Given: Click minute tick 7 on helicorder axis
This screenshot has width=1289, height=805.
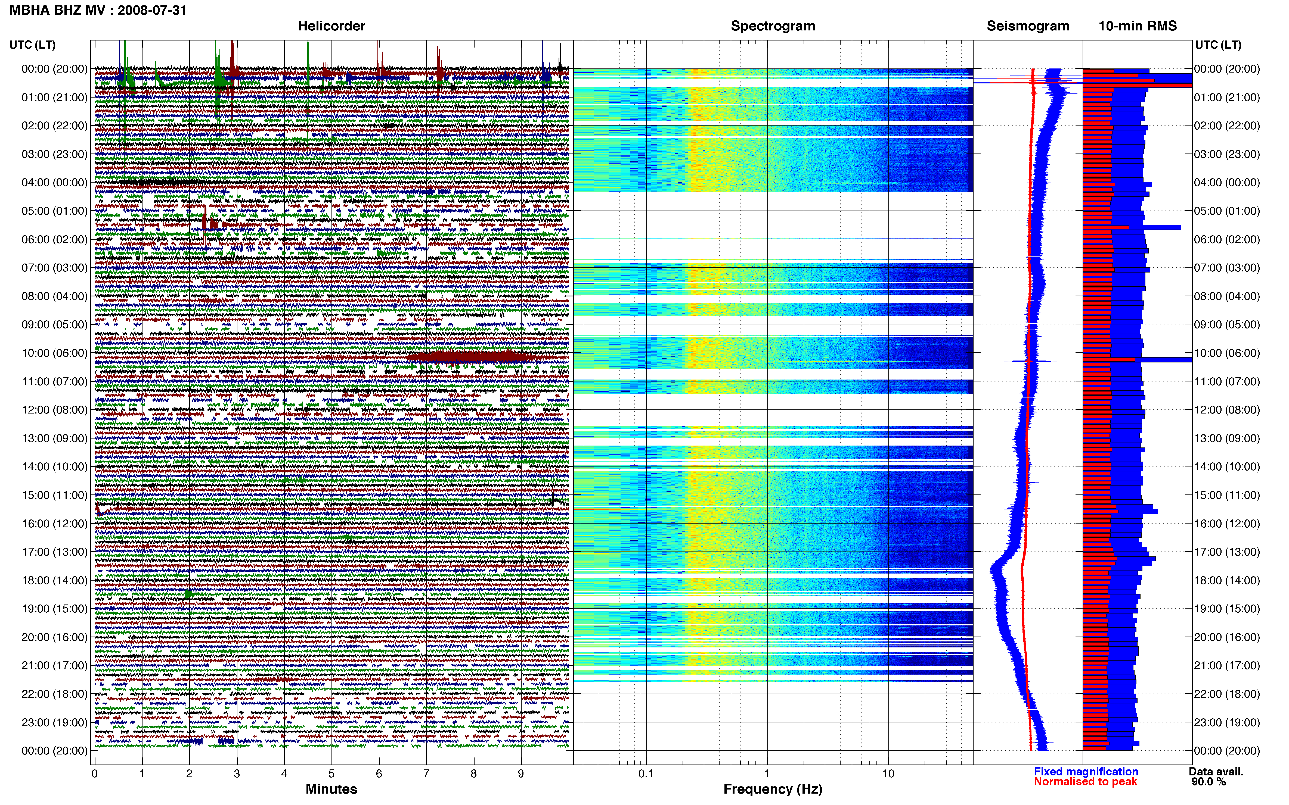Looking at the screenshot, I should (x=426, y=773).
